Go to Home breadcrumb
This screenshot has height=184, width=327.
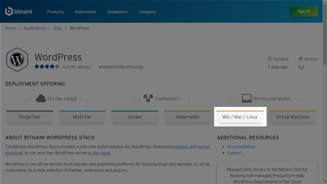click(10, 28)
